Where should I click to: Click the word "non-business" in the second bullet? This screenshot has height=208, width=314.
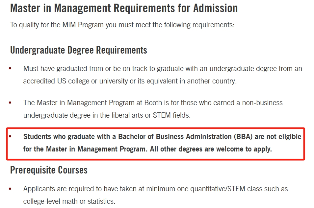(x=262, y=103)
